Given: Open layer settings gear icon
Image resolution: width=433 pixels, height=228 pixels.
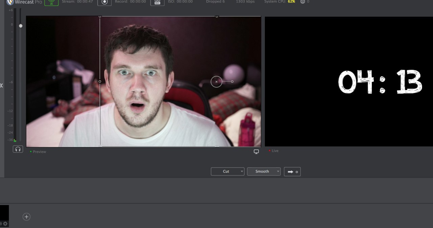Looking at the screenshot, I should (x=5, y=224).
